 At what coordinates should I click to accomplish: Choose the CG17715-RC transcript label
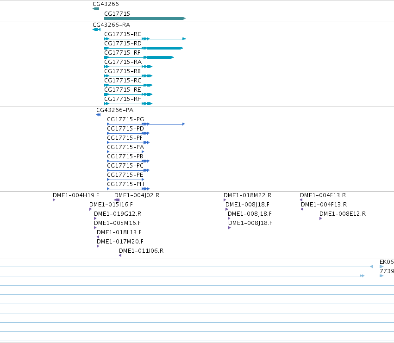point(123,81)
